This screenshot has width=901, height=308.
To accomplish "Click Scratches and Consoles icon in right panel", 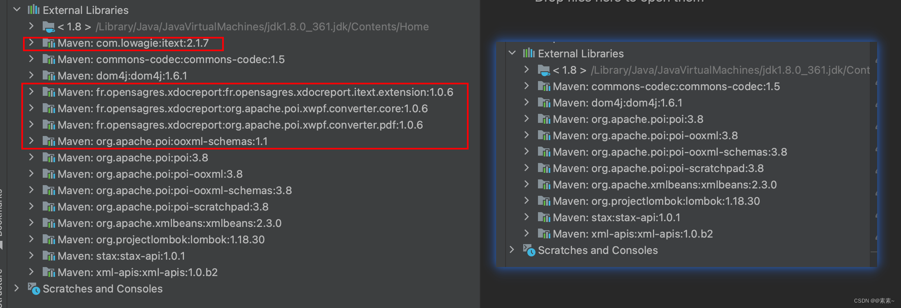I will tap(529, 250).
